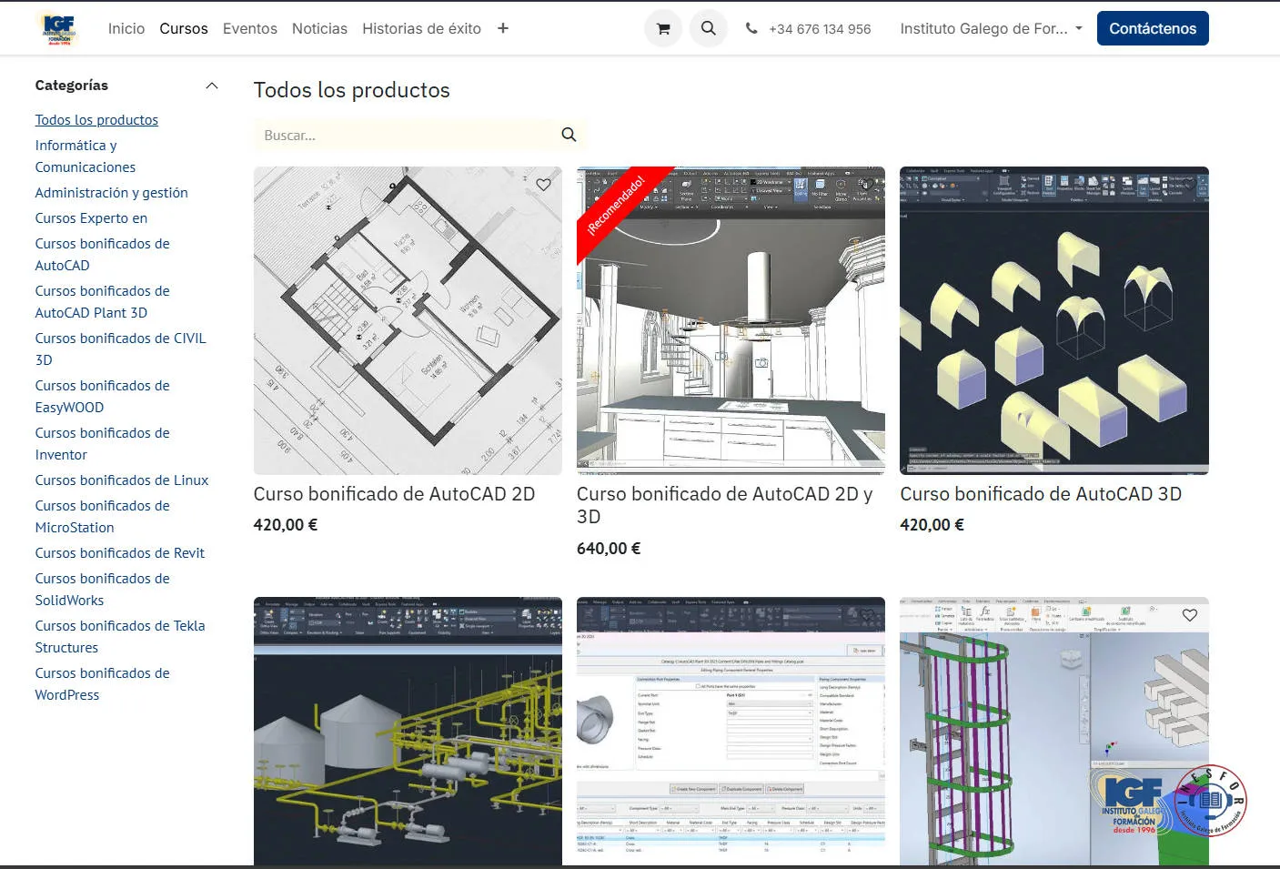This screenshot has height=869, width=1280.
Task: Click the product search magnifier icon
Action: click(x=569, y=135)
